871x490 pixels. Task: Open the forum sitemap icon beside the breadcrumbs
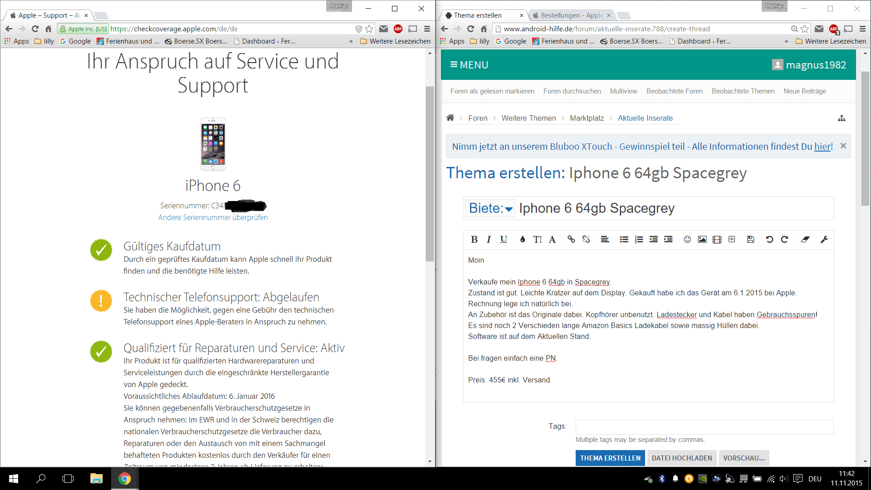(x=842, y=118)
